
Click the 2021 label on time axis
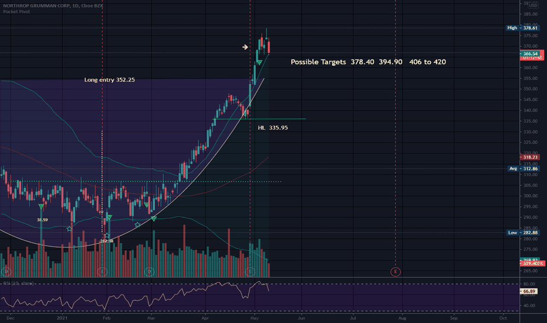[x=62, y=318]
